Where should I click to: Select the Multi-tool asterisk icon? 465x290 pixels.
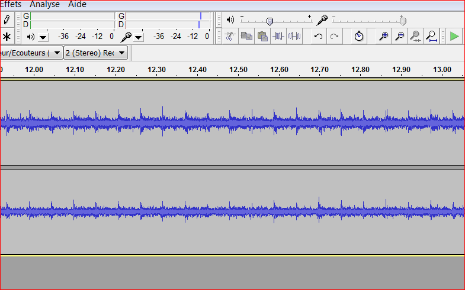pos(7,36)
